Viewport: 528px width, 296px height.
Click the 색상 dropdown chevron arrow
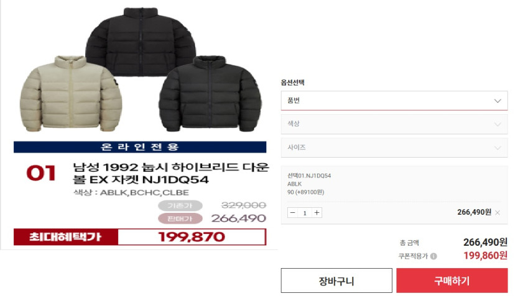[x=498, y=124]
